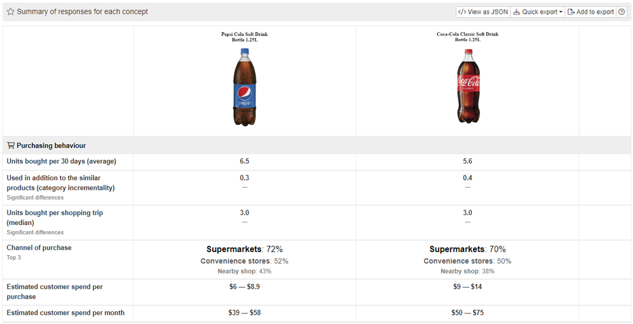The image size is (633, 324).
Task: Click Units bought per 30 days row label
Action: click(x=61, y=162)
